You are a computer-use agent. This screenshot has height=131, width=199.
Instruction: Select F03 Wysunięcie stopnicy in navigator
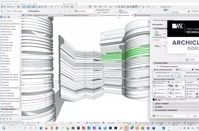pos(8,26)
